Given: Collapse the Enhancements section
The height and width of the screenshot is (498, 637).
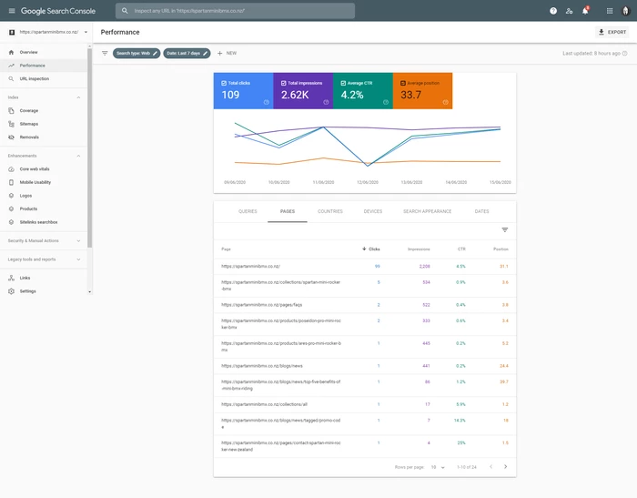Looking at the screenshot, I should point(78,156).
